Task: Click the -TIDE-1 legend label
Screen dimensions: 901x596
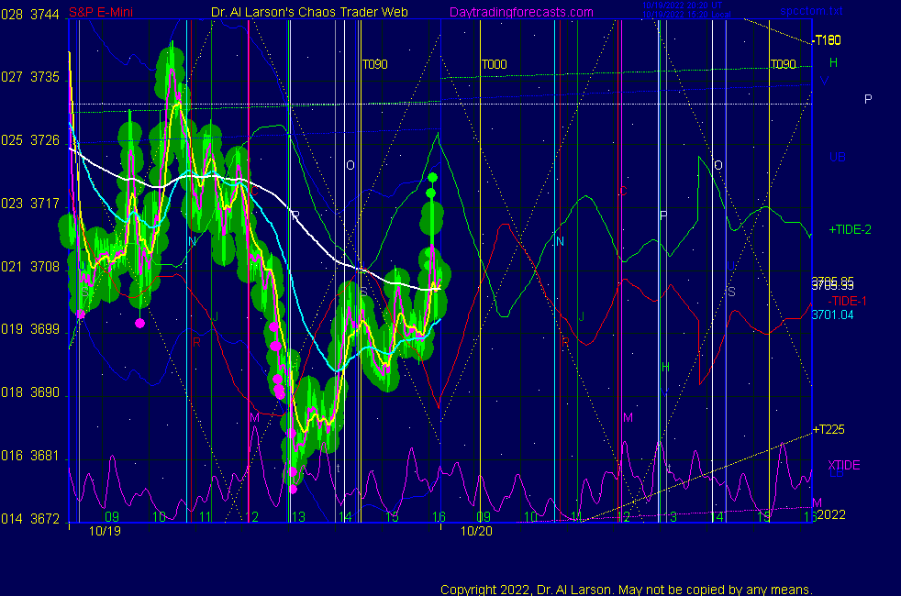Action: pos(848,302)
